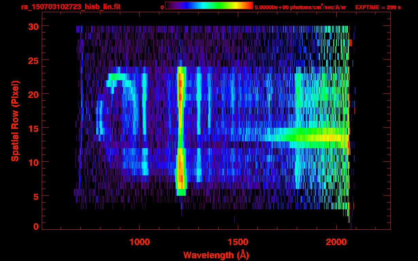Click the spatial row 5 tick label
The width and height of the screenshot is (418, 261).
[36, 196]
